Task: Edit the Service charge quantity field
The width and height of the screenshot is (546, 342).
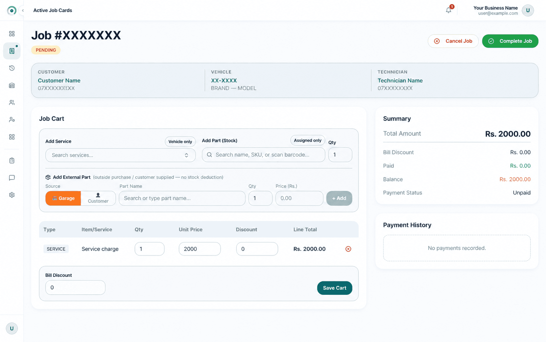Action: (x=149, y=249)
